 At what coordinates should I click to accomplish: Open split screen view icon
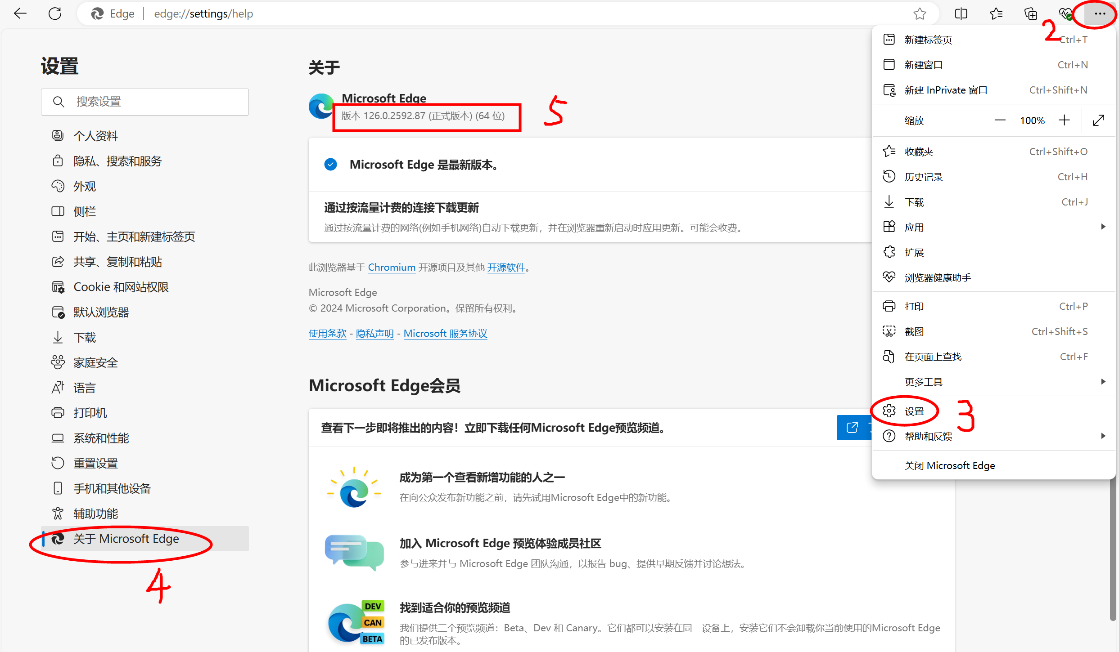point(961,14)
